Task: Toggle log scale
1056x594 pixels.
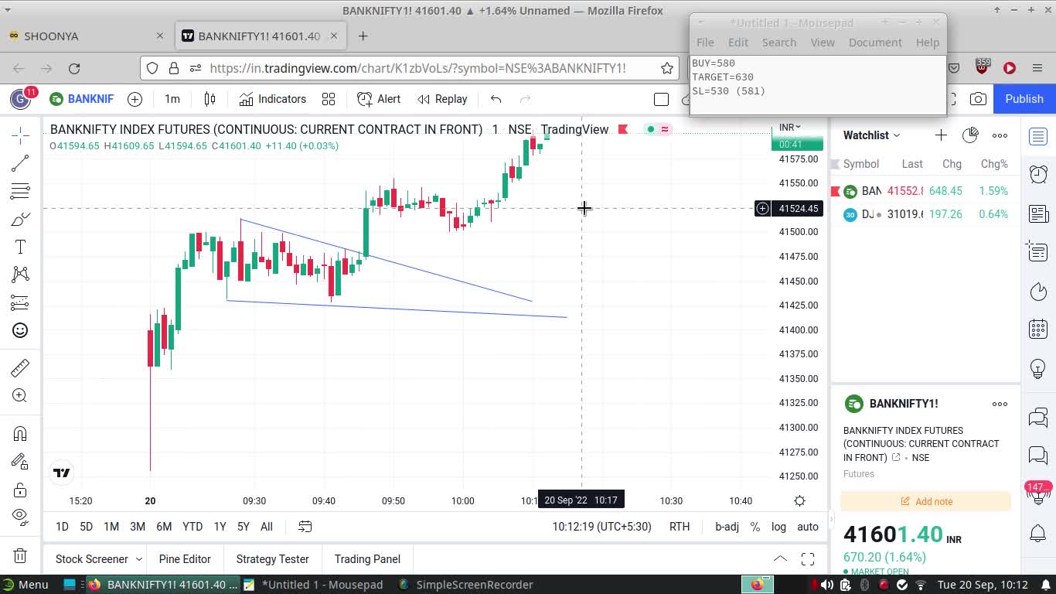Action: [778, 527]
